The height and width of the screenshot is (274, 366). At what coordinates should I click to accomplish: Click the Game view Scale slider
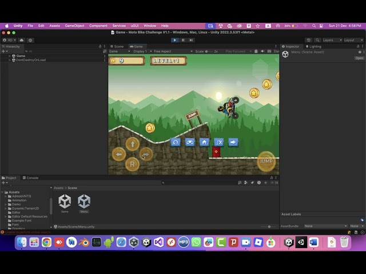(x=209, y=51)
